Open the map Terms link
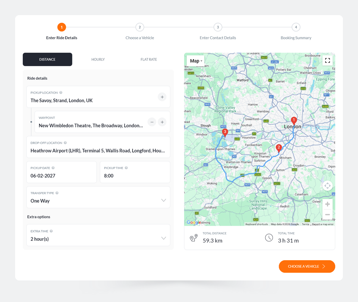This screenshot has height=302, width=358. tap(305, 224)
